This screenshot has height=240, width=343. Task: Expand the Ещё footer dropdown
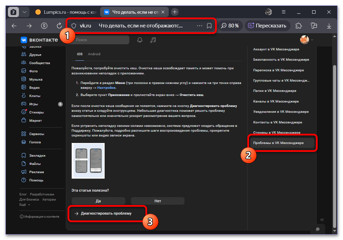tap(24, 205)
